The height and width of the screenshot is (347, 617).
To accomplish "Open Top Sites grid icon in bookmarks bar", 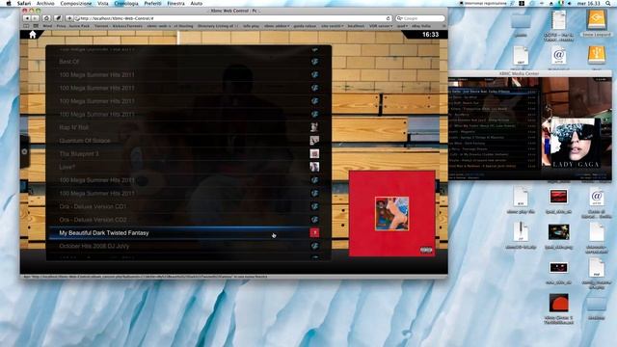I will click(36, 26).
